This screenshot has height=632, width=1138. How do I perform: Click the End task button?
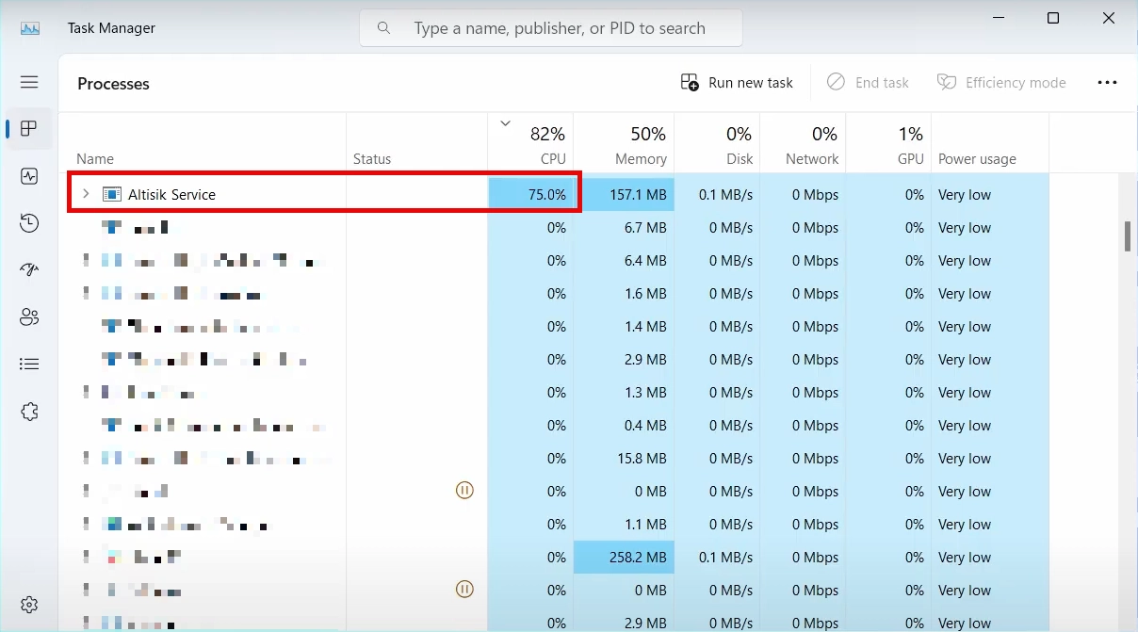click(868, 82)
